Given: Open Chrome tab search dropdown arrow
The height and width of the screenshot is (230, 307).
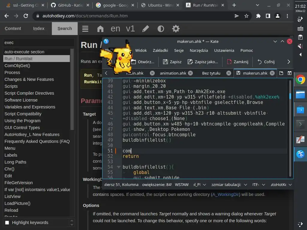Looking at the screenshot, I should pos(258,5).
